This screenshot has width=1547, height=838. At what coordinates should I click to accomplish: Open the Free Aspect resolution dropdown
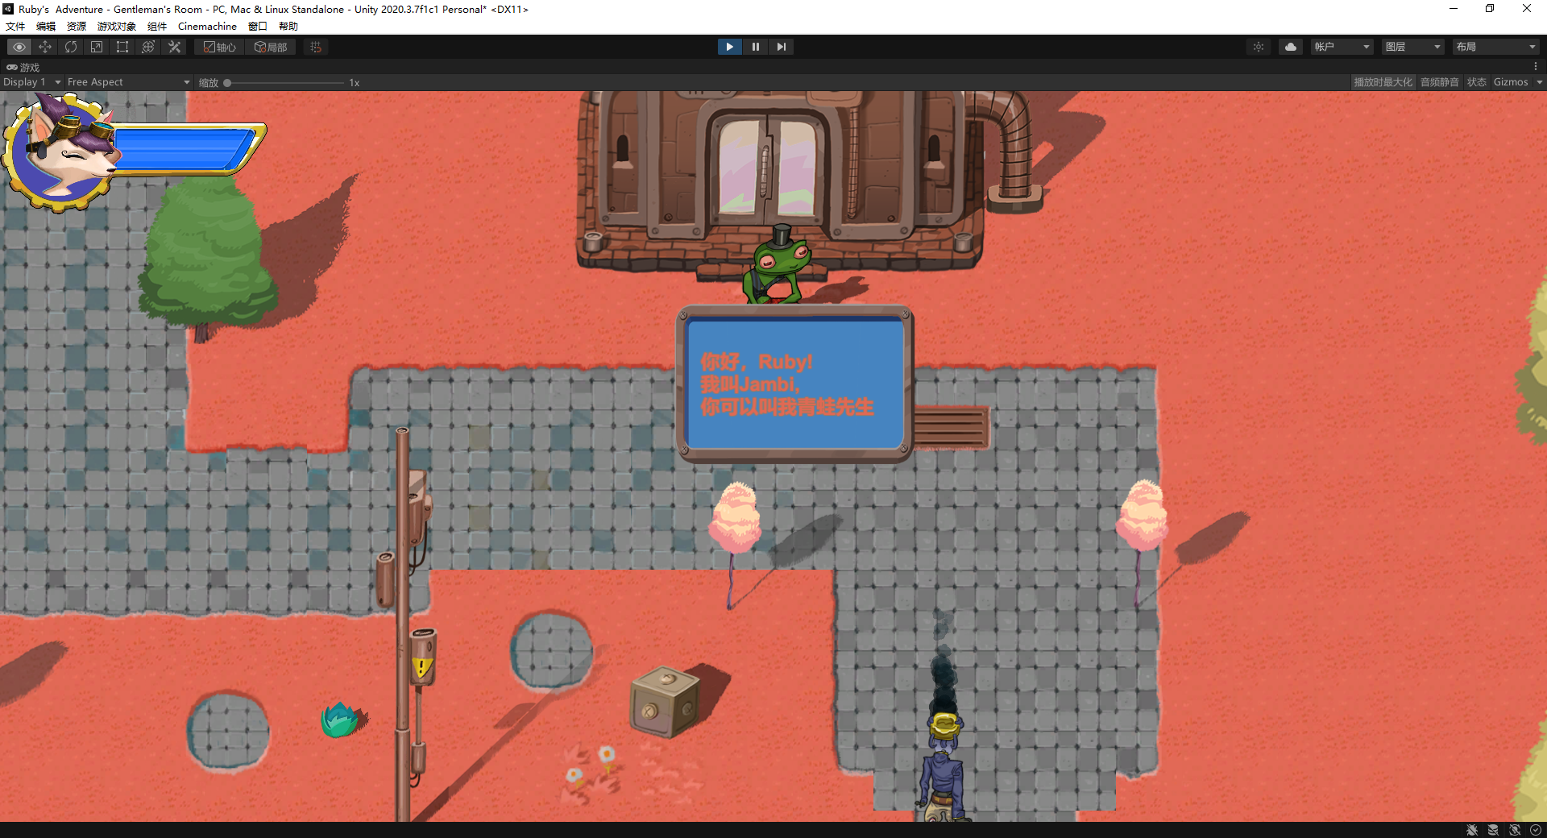127,81
